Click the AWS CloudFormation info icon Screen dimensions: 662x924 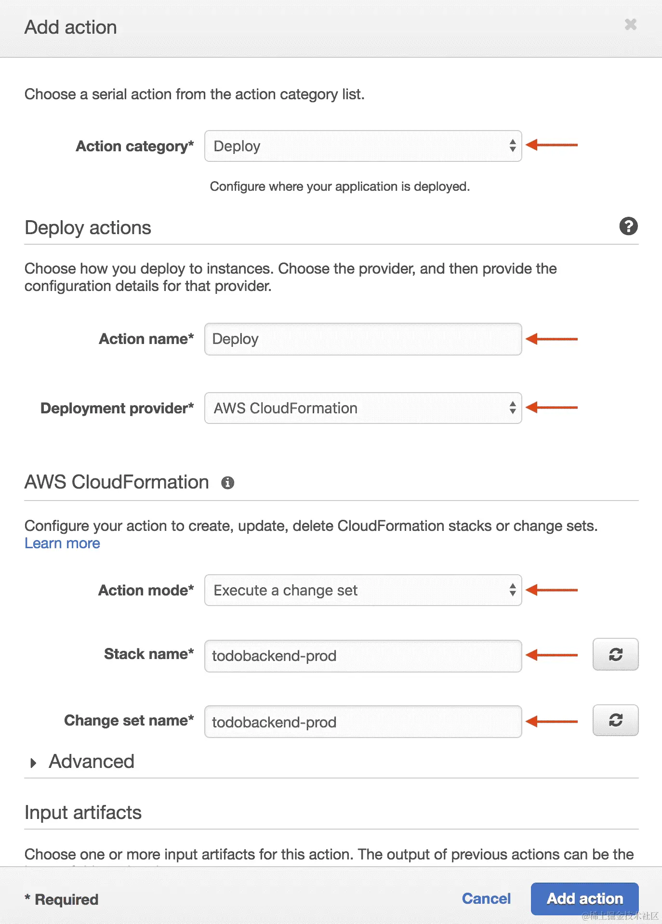pos(227,483)
